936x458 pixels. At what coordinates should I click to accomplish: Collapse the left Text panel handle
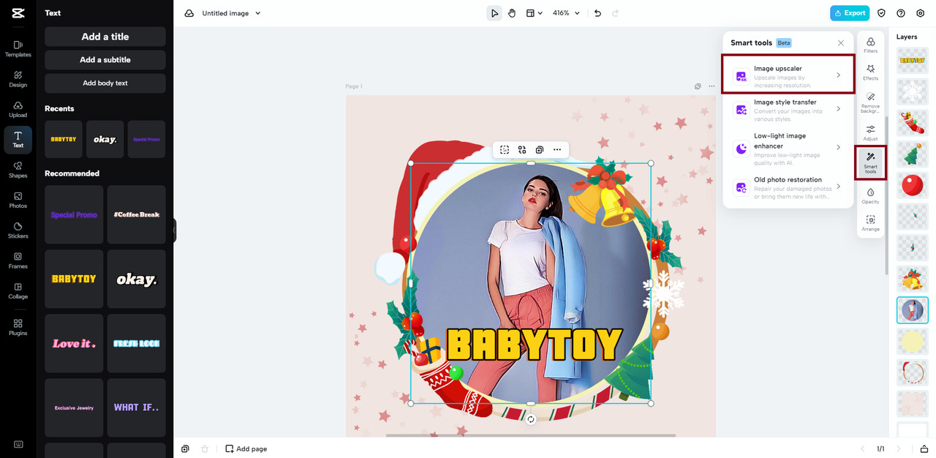point(174,231)
